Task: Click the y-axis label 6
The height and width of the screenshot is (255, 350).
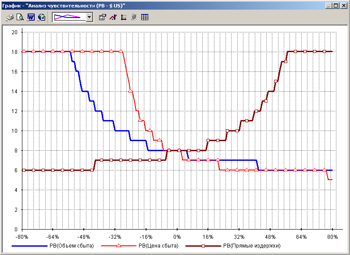Action: click(16, 170)
